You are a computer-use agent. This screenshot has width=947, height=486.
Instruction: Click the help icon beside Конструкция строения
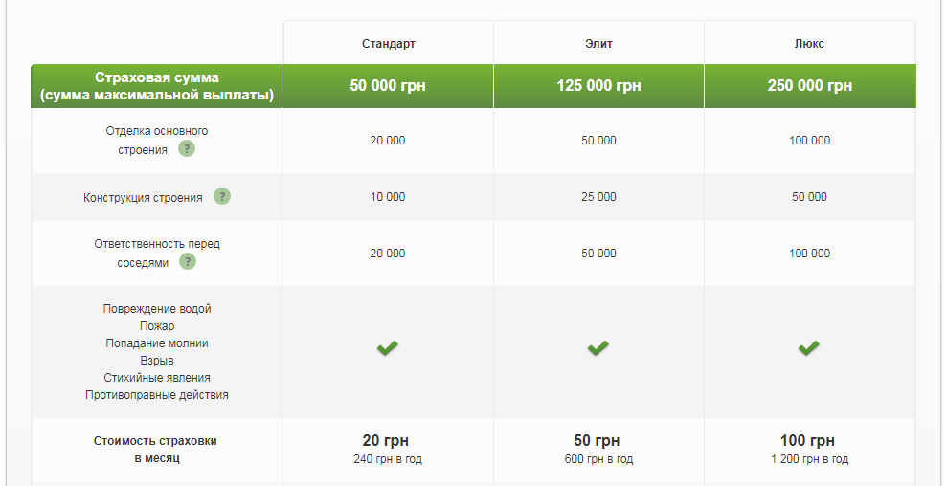[x=222, y=196]
